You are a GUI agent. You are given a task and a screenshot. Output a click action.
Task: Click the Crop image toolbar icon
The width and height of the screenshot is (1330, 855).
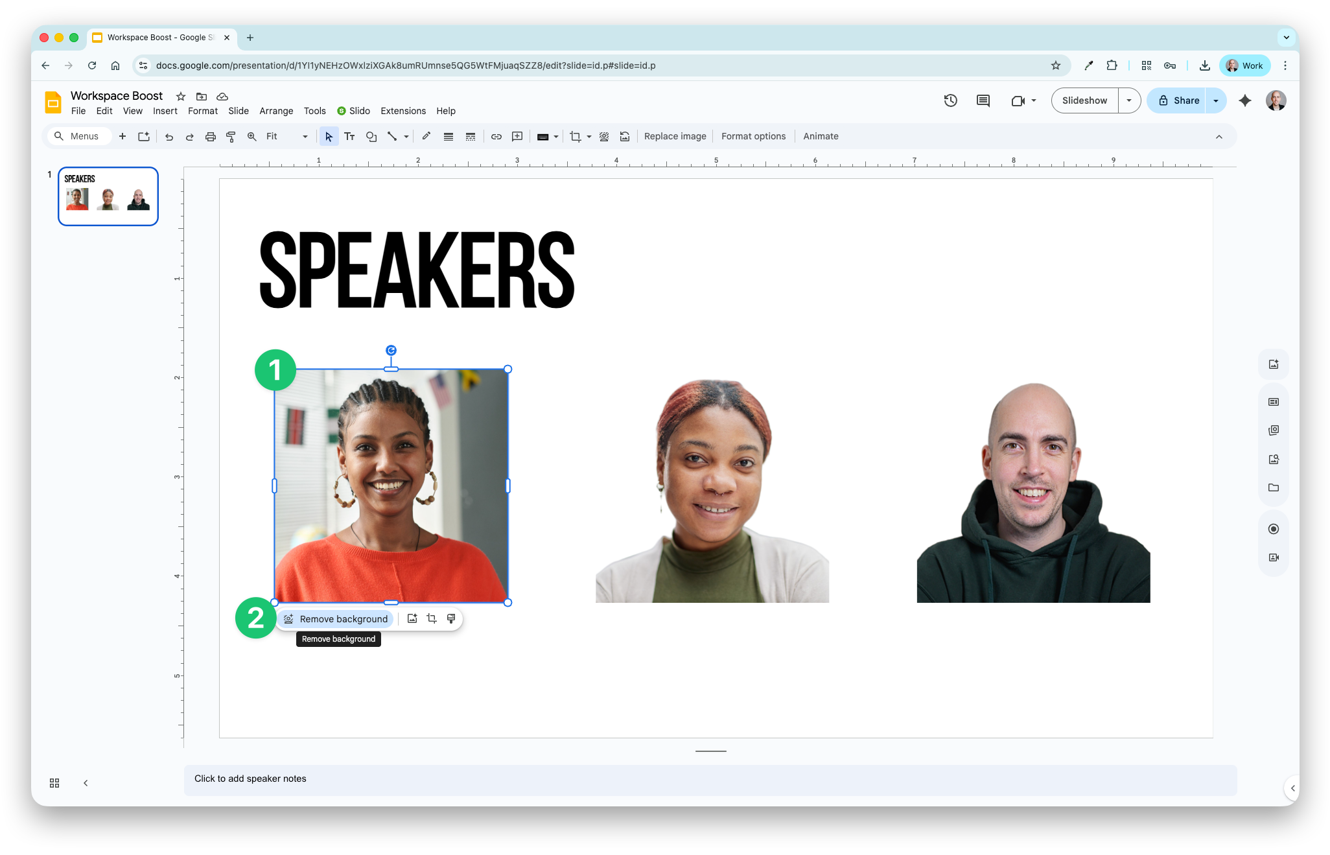pos(575,136)
